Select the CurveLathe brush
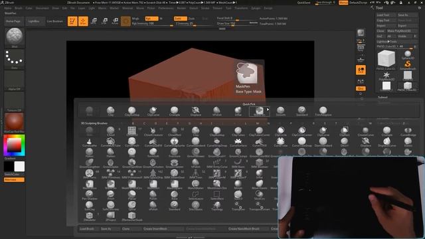 [x=89, y=142]
